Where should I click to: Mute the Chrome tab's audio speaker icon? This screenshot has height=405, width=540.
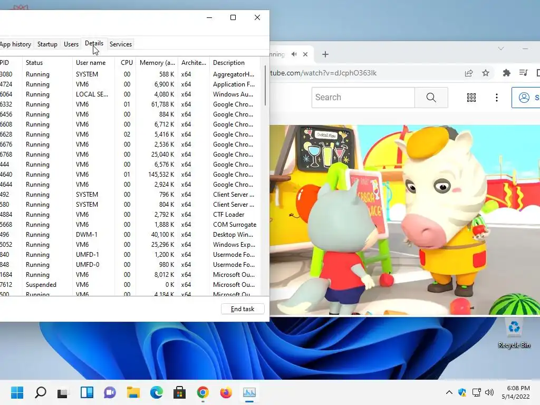tap(294, 54)
